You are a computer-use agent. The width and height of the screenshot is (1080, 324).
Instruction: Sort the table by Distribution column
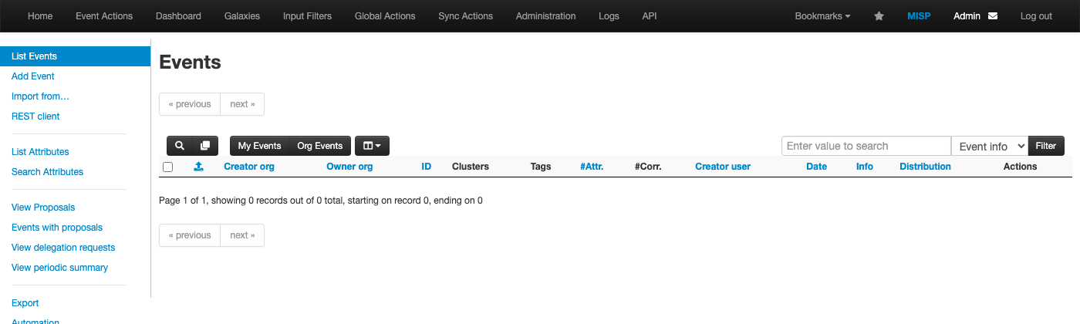point(925,167)
